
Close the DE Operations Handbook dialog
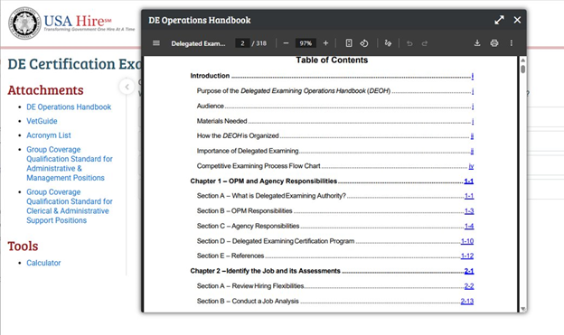click(x=517, y=20)
